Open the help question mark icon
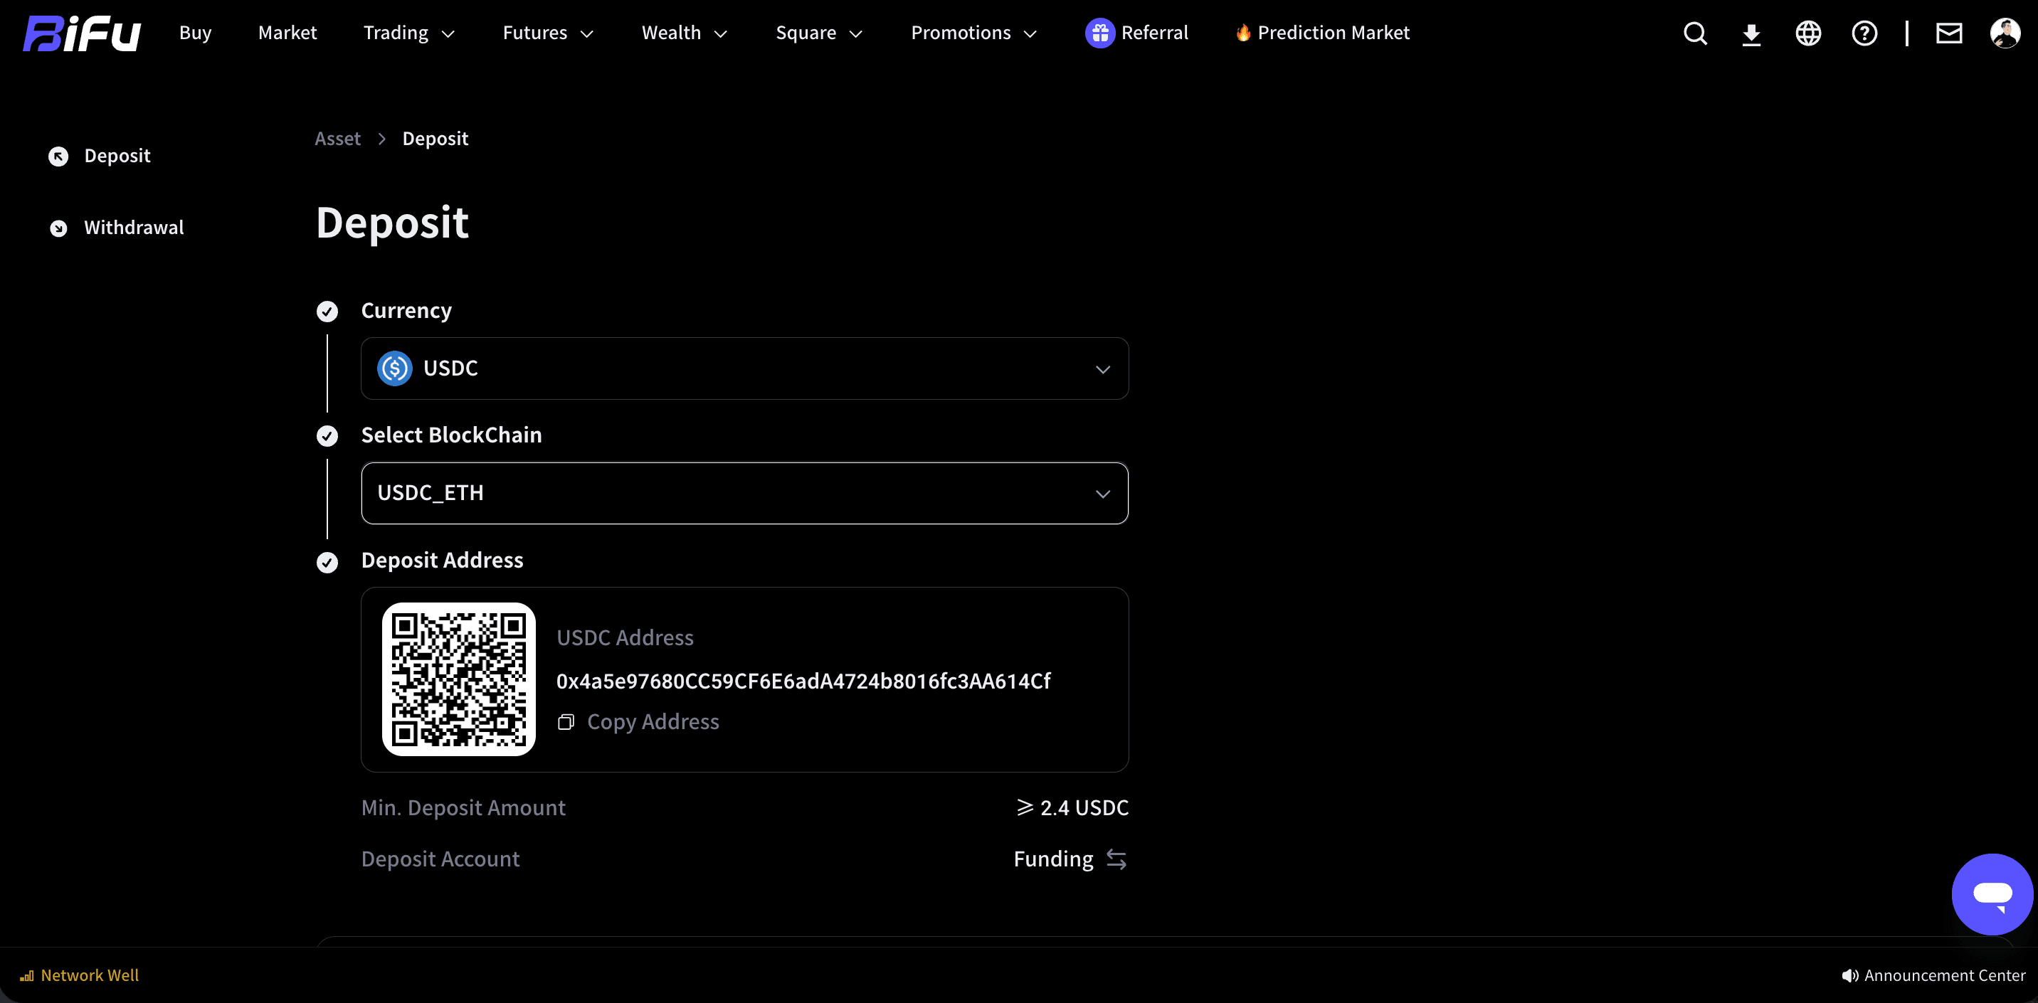 click(1864, 33)
